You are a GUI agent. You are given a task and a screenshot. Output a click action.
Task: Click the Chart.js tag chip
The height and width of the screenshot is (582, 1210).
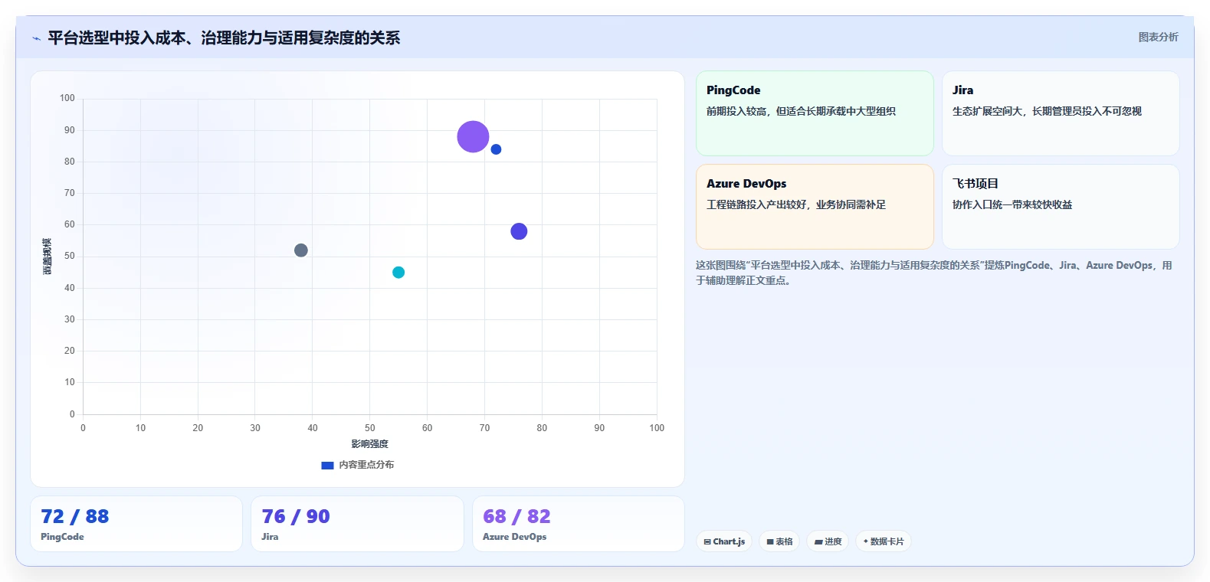click(x=724, y=541)
